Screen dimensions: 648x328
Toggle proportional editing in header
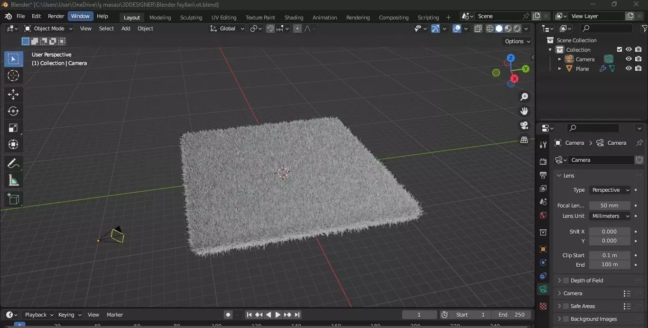(297, 28)
